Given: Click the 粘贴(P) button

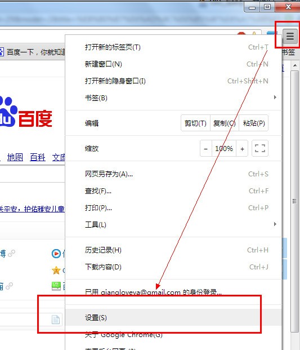Looking at the screenshot, I should [254, 123].
